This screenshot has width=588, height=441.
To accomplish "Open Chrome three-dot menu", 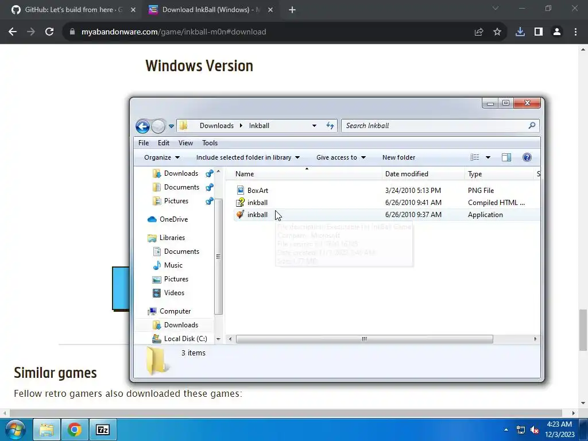I will (x=575, y=32).
